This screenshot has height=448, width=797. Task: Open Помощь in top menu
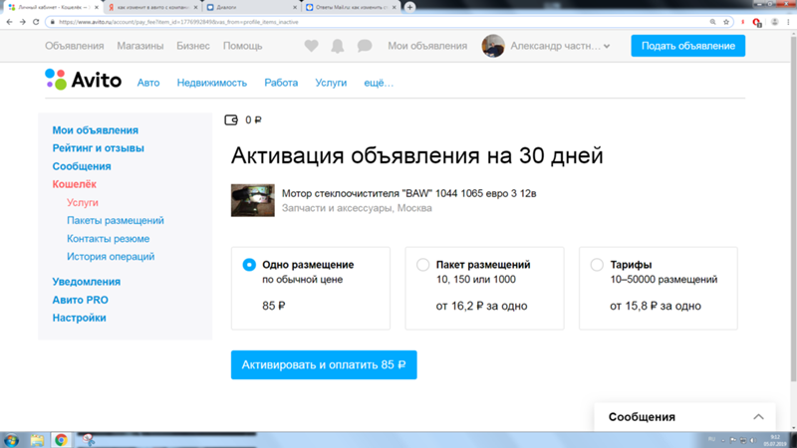[242, 46]
